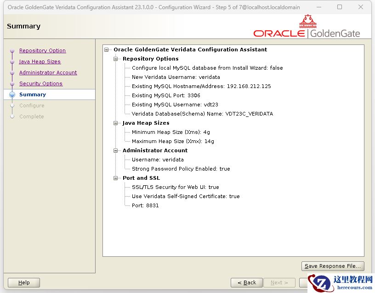Select 'Use Veridata Self-Signed Certificate: true' row

click(x=186, y=196)
